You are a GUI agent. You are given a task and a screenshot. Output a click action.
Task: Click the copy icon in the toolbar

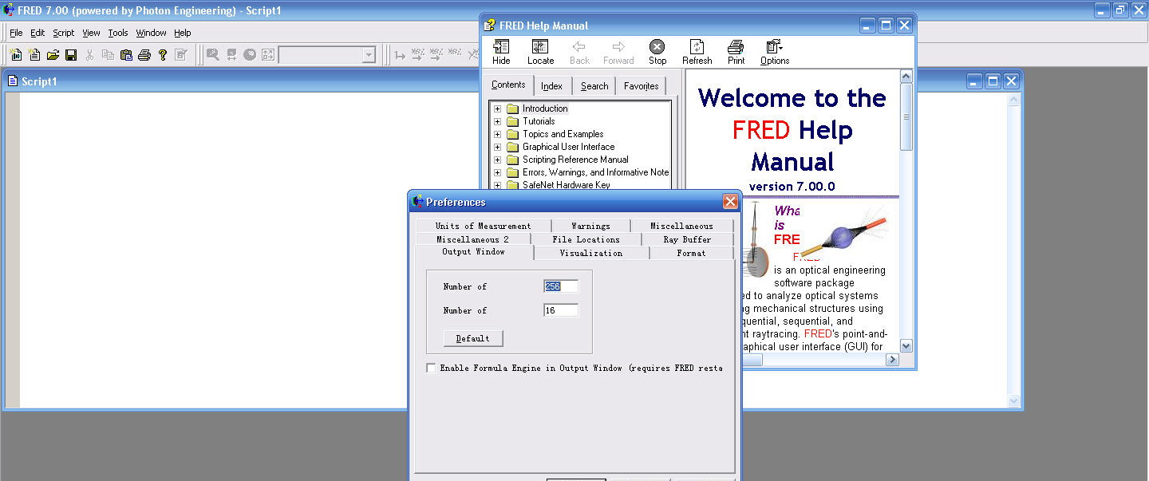pos(108,55)
